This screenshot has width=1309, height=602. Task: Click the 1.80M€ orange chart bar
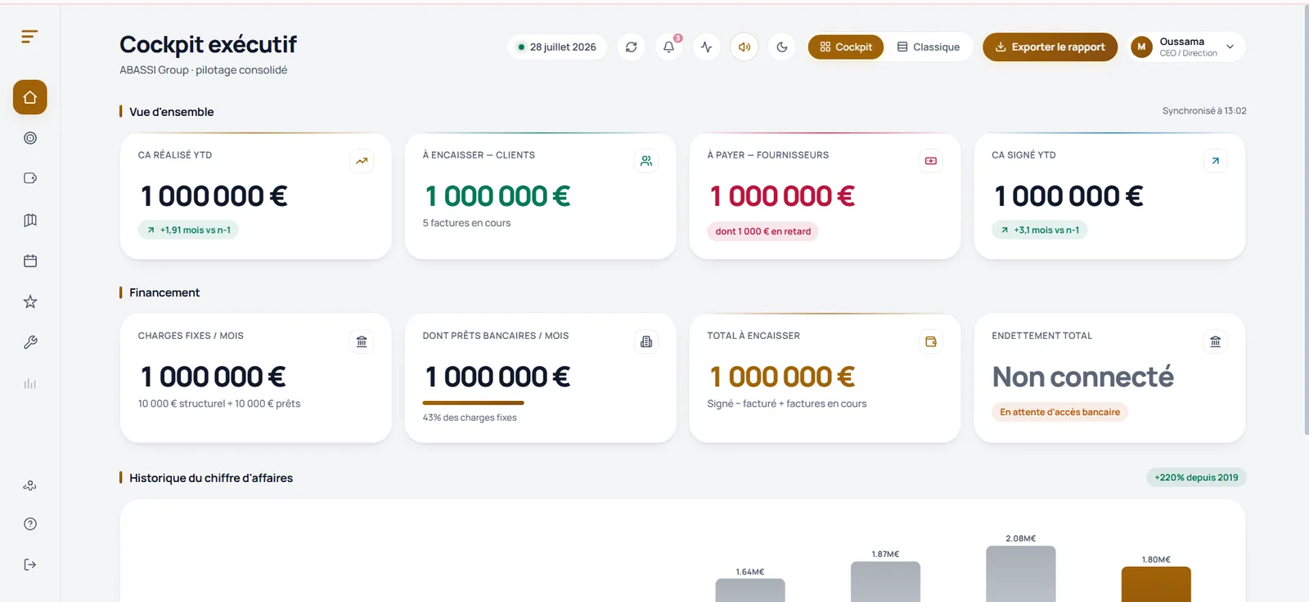click(1156, 585)
